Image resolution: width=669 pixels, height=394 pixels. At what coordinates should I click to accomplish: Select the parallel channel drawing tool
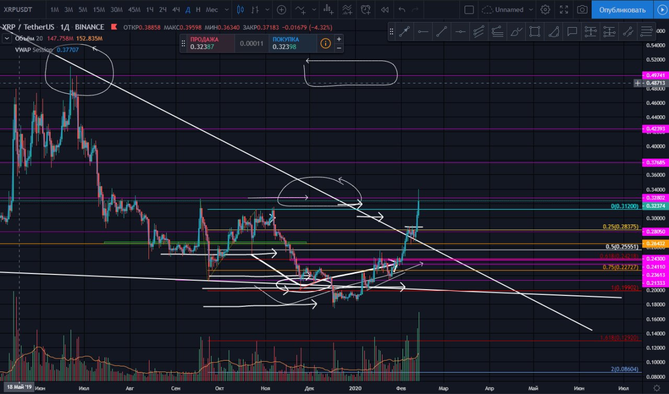(479, 32)
